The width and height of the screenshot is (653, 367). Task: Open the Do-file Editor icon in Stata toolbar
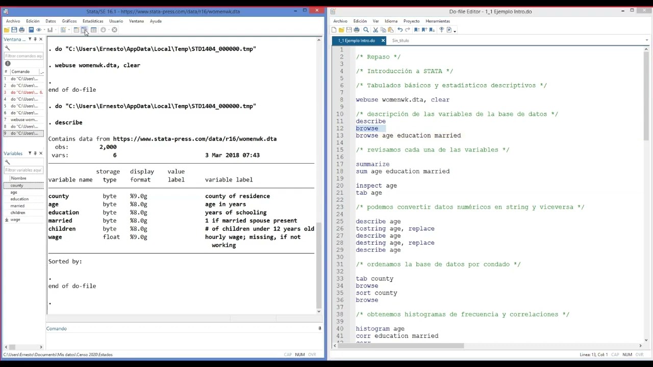pos(63,30)
